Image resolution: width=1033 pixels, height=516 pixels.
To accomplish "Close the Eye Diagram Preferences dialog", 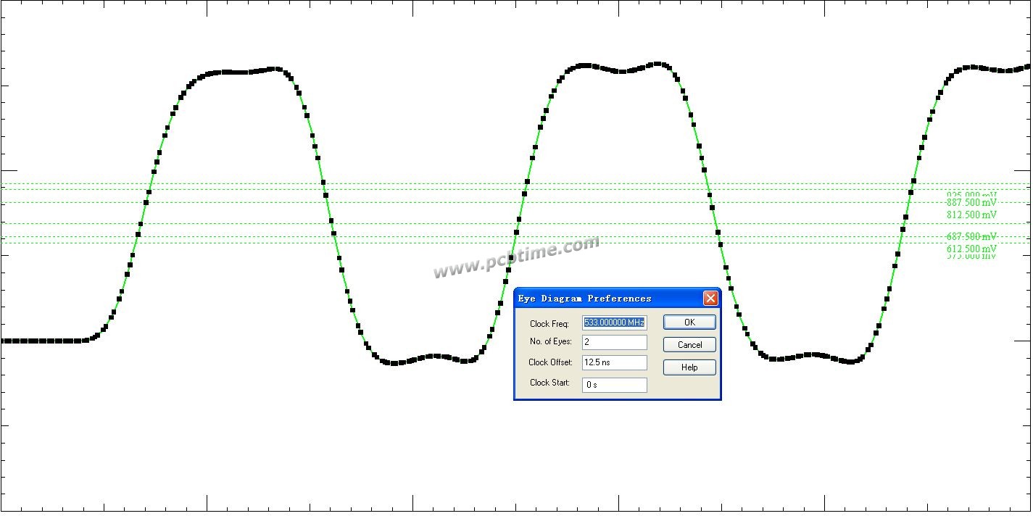I will tap(710, 299).
